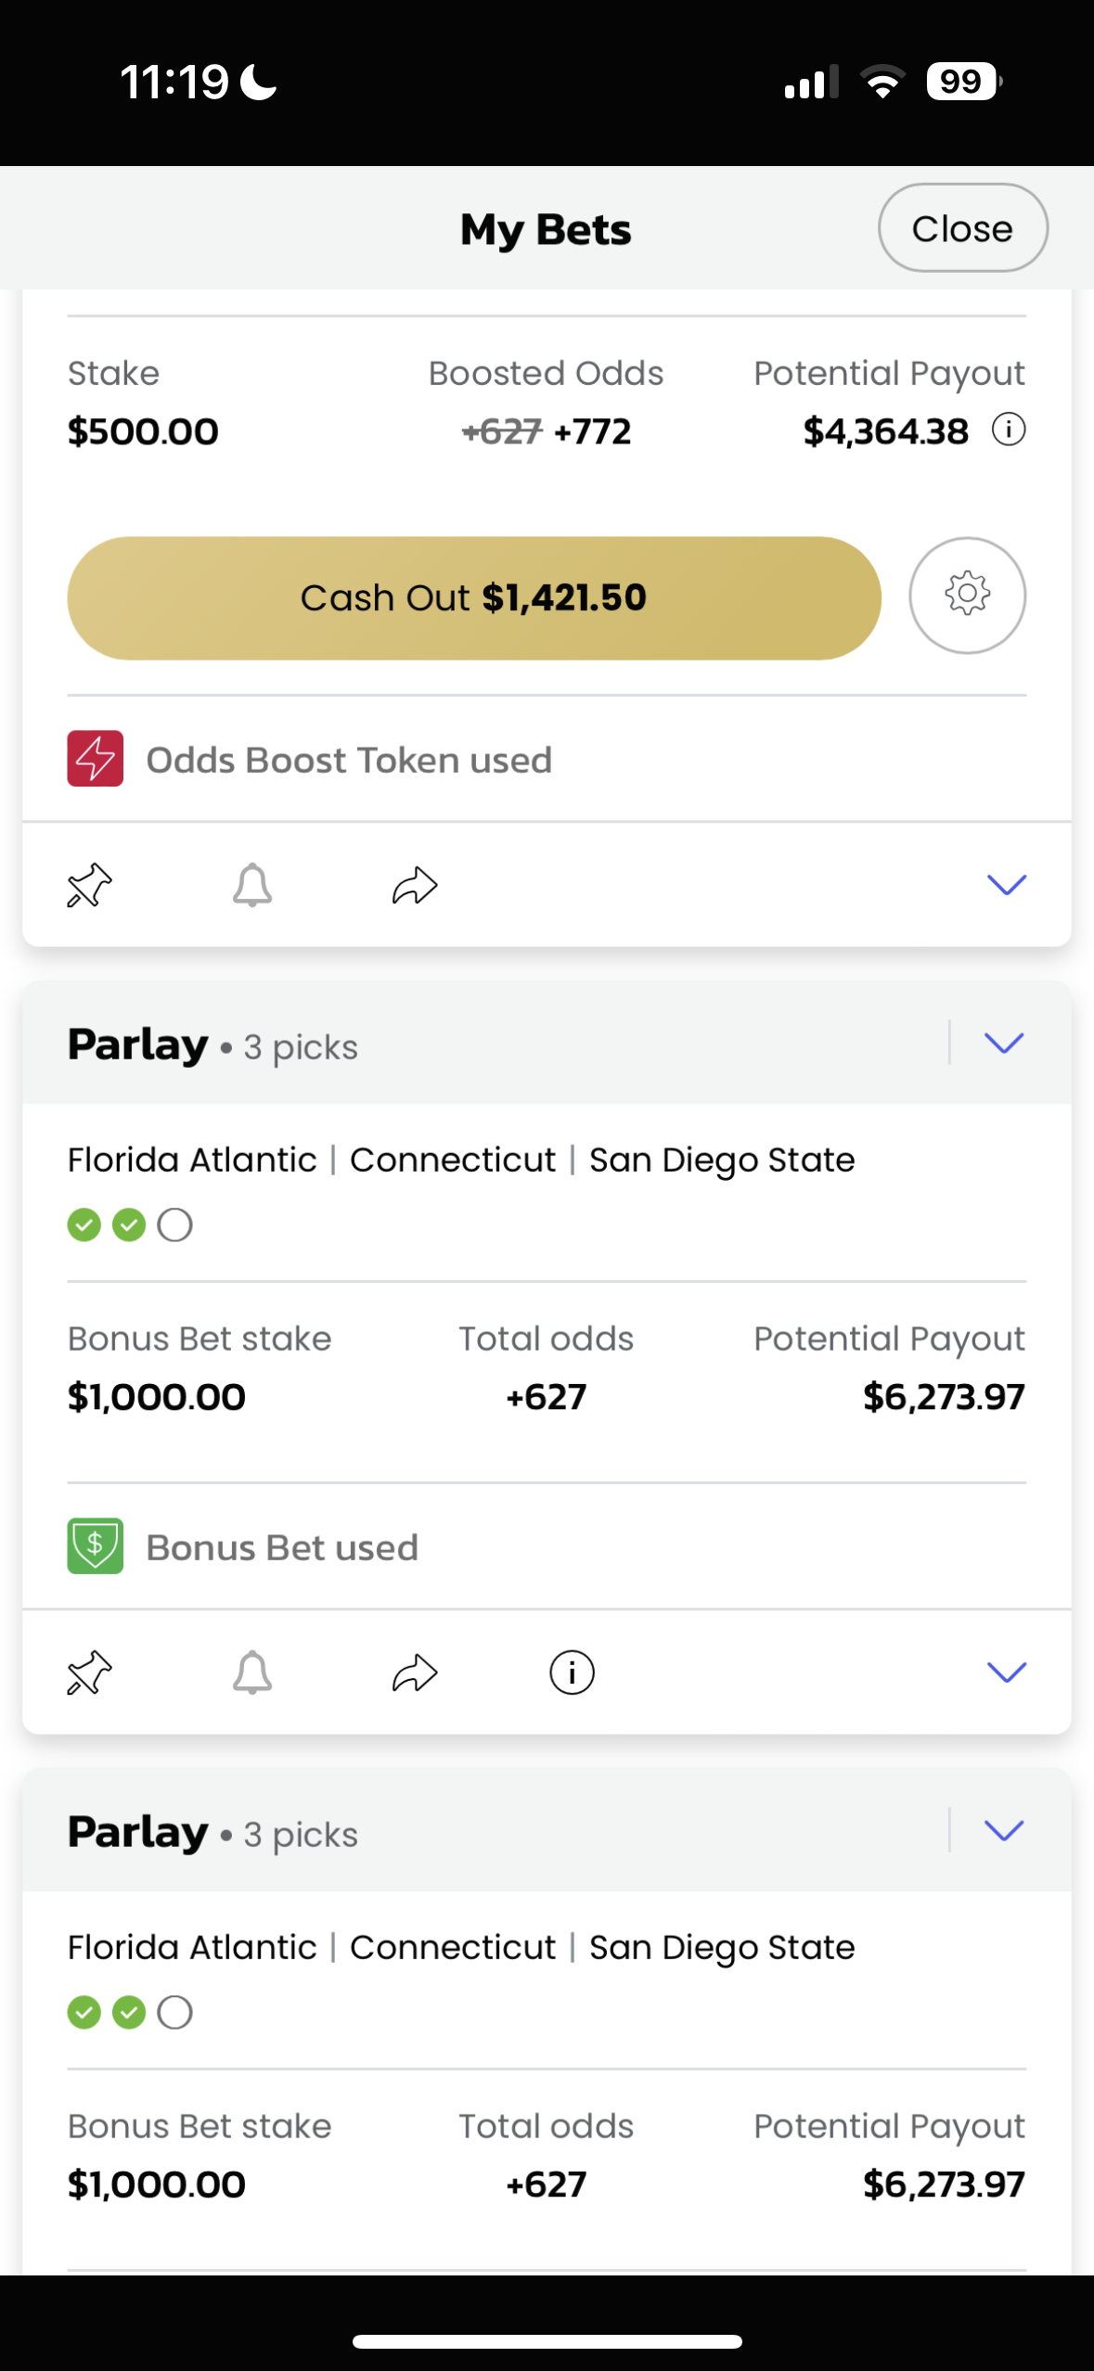Viewport: 1094px width, 2371px height.
Task: Collapse the bottom Parlay header chevron
Action: pyautogui.click(x=1003, y=1831)
